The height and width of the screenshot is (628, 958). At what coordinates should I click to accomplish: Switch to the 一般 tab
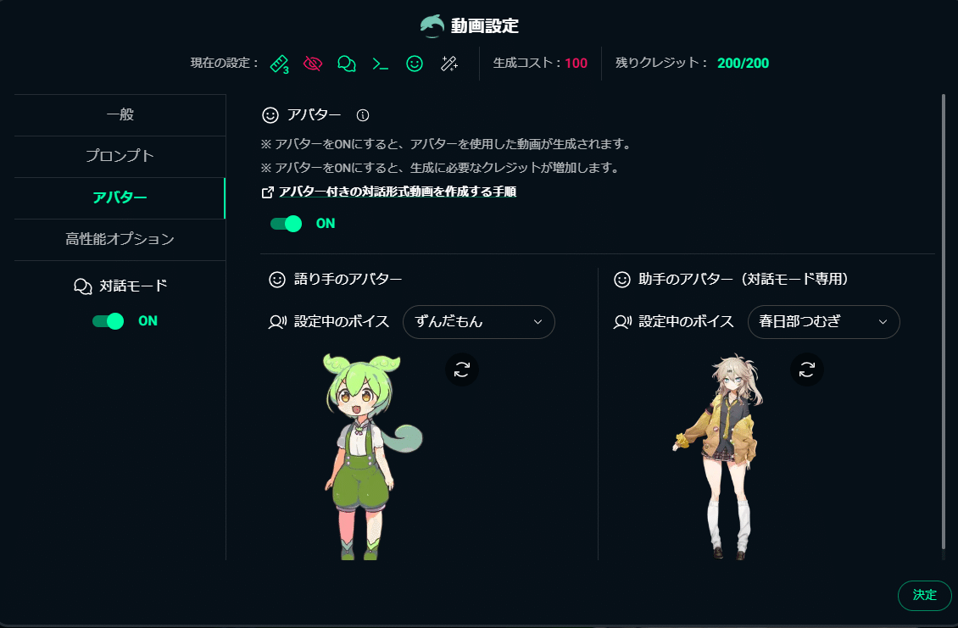[x=120, y=115]
